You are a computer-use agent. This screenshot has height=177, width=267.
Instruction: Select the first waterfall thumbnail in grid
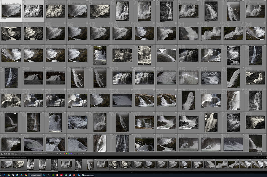[11, 11]
